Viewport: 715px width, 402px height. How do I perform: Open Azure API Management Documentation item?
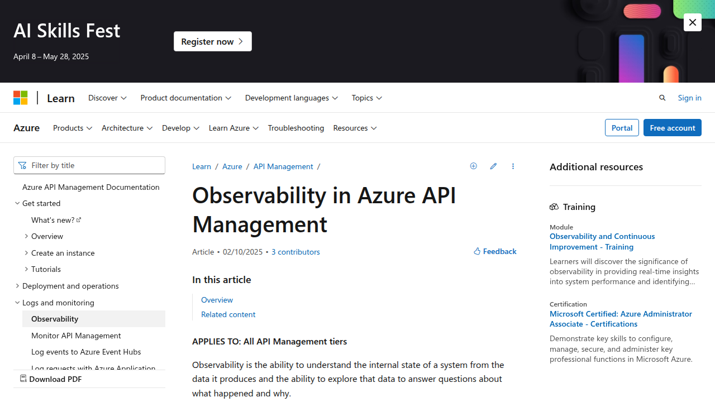(91, 187)
